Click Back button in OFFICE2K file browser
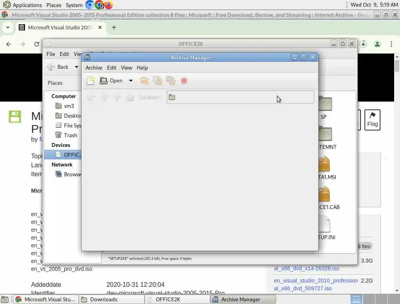 pos(59,67)
